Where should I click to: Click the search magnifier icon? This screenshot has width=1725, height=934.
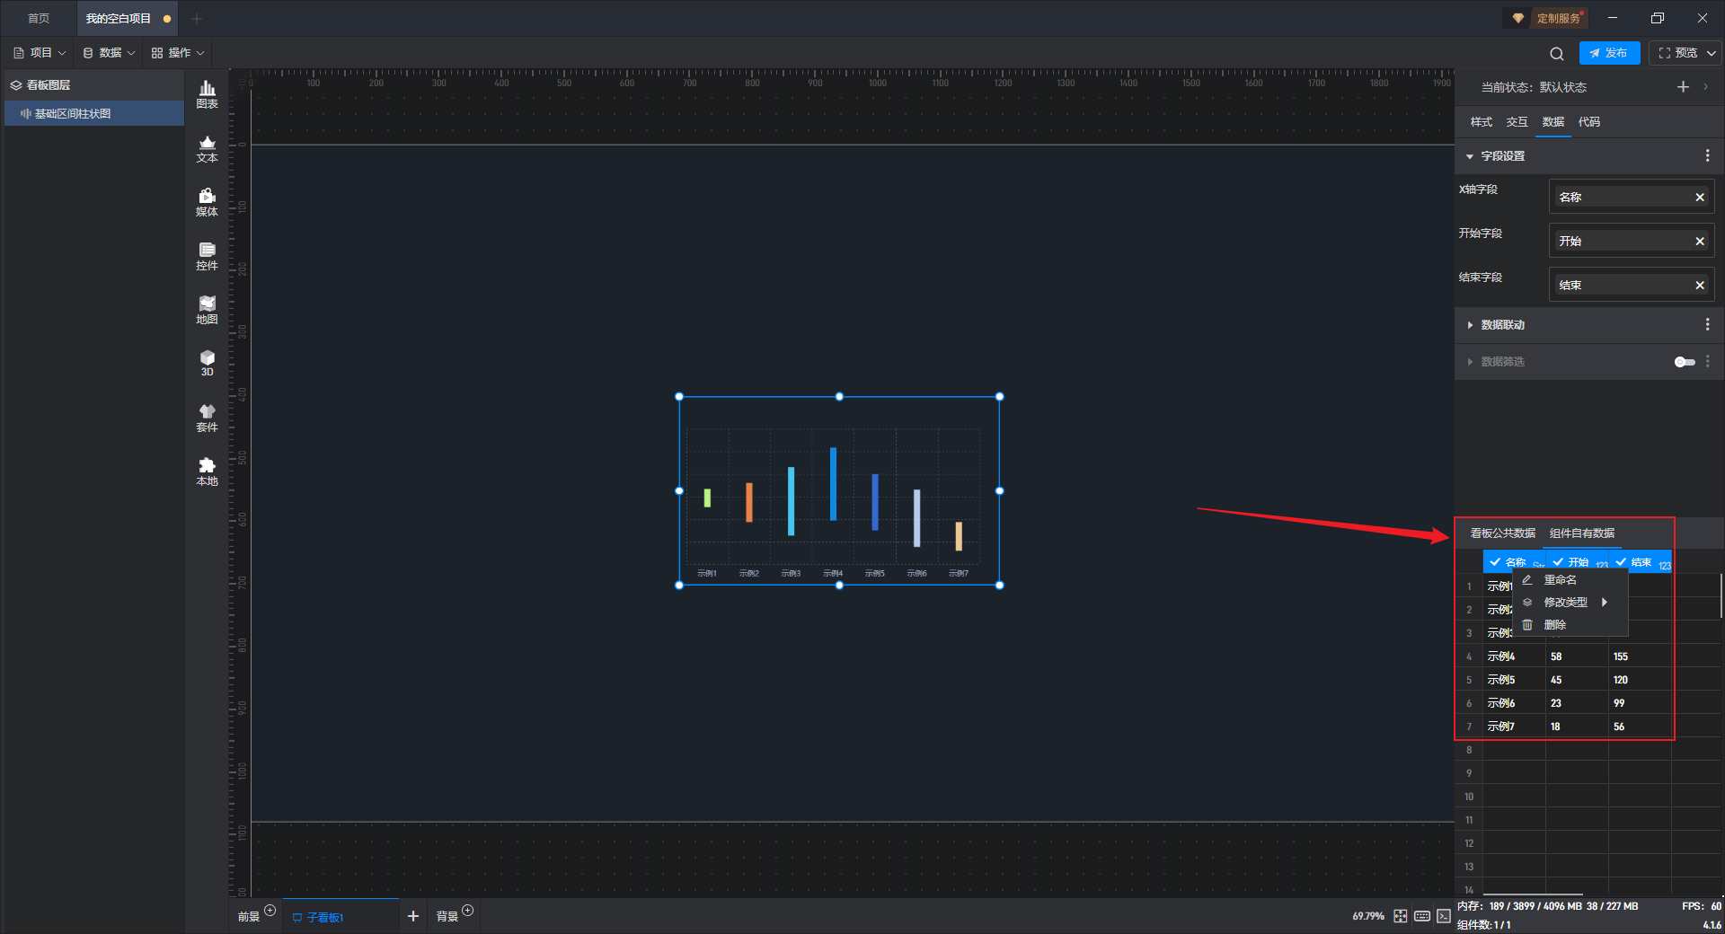pos(1557,53)
